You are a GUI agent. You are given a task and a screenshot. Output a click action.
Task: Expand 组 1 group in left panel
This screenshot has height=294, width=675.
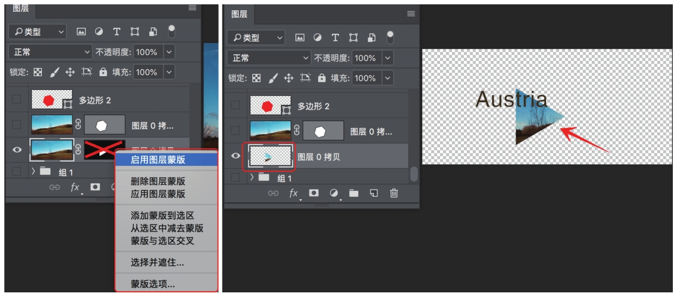point(32,172)
